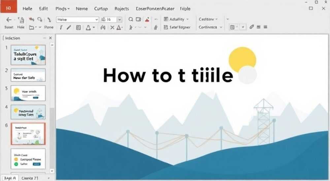The image size is (330, 181).
Task: Click the red shape fill icon
Action: point(147,19)
